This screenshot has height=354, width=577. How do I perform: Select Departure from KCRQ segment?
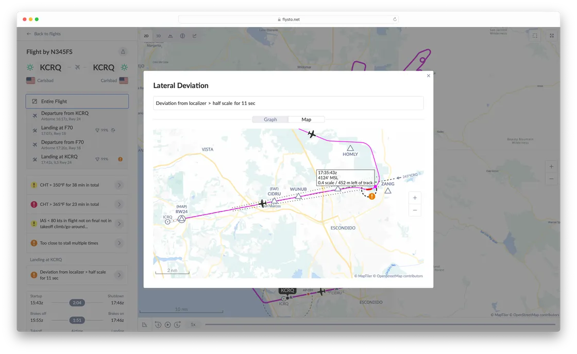[x=77, y=115]
